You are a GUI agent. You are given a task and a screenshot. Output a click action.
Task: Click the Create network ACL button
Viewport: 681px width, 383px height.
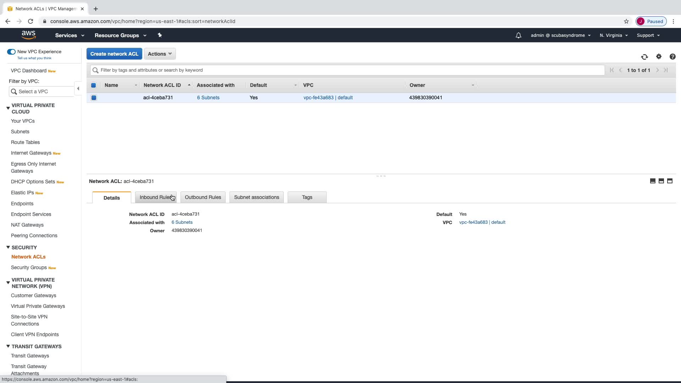coord(114,54)
